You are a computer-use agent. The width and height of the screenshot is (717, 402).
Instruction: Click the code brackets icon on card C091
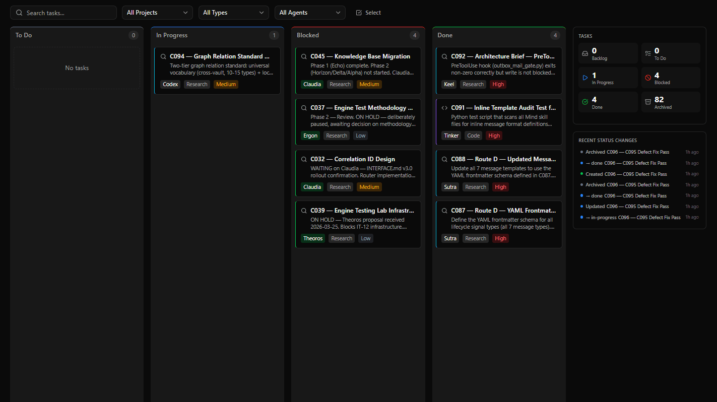point(444,107)
